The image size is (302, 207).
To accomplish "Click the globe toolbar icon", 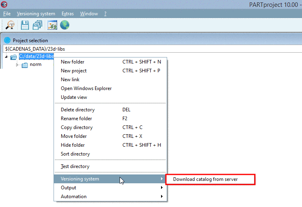I will [x=65, y=25].
